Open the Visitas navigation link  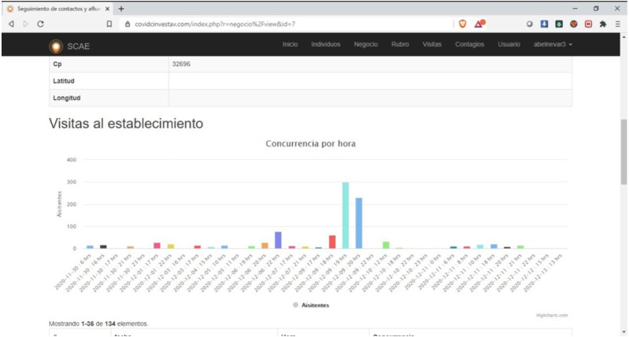click(431, 45)
